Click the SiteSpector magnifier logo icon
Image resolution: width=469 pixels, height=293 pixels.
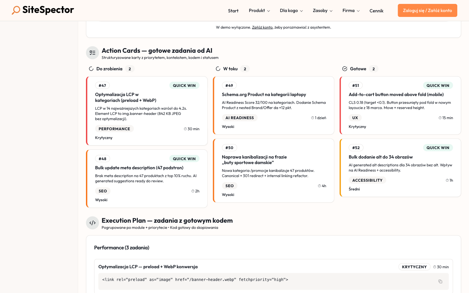[15, 10]
